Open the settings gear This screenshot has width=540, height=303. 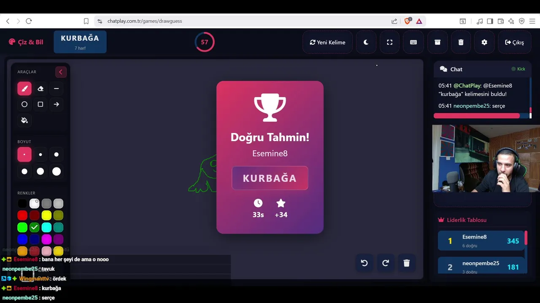click(484, 42)
